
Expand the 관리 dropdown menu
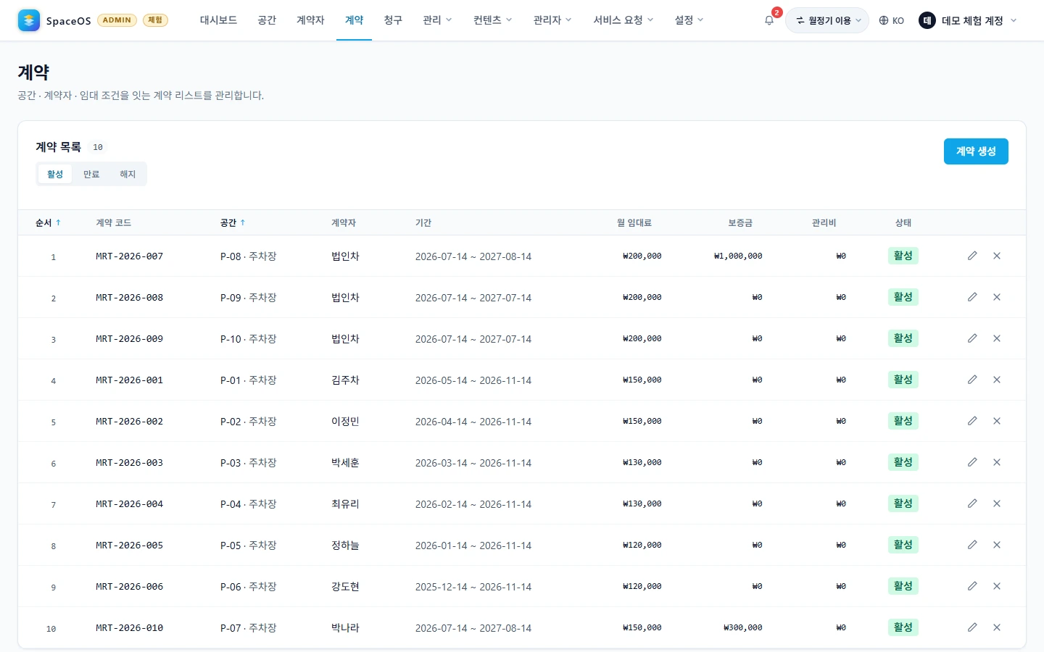[437, 20]
